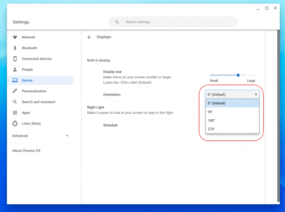
Task: Click the Device sidebar icon
Action: (x=15, y=80)
